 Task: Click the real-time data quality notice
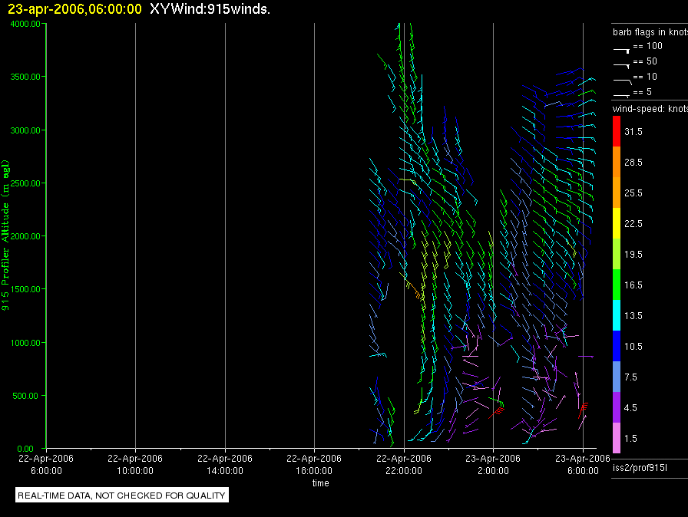coord(122,496)
